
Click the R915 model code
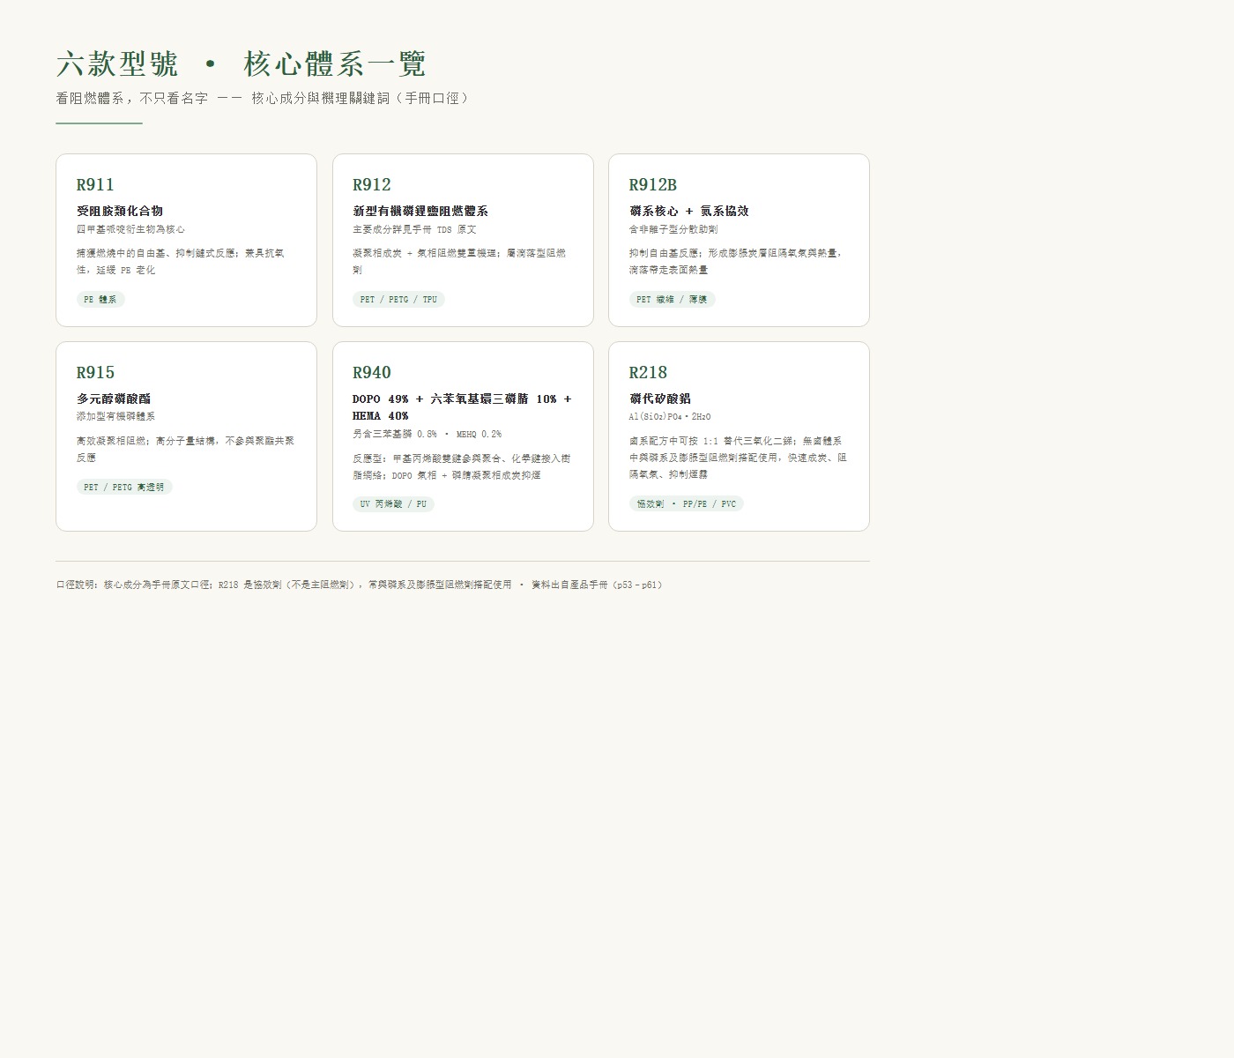click(x=95, y=372)
